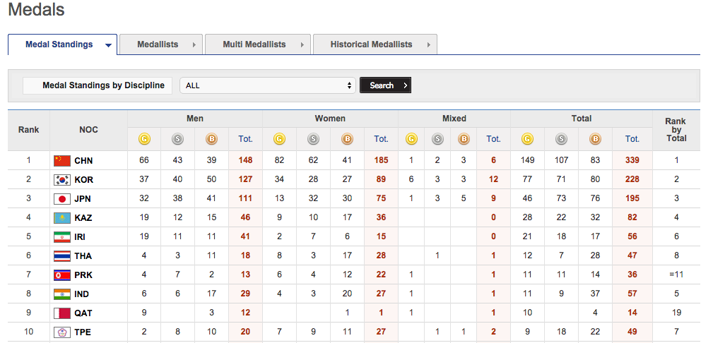
Task: Click the Total gold medal column icon
Action: tap(528, 139)
